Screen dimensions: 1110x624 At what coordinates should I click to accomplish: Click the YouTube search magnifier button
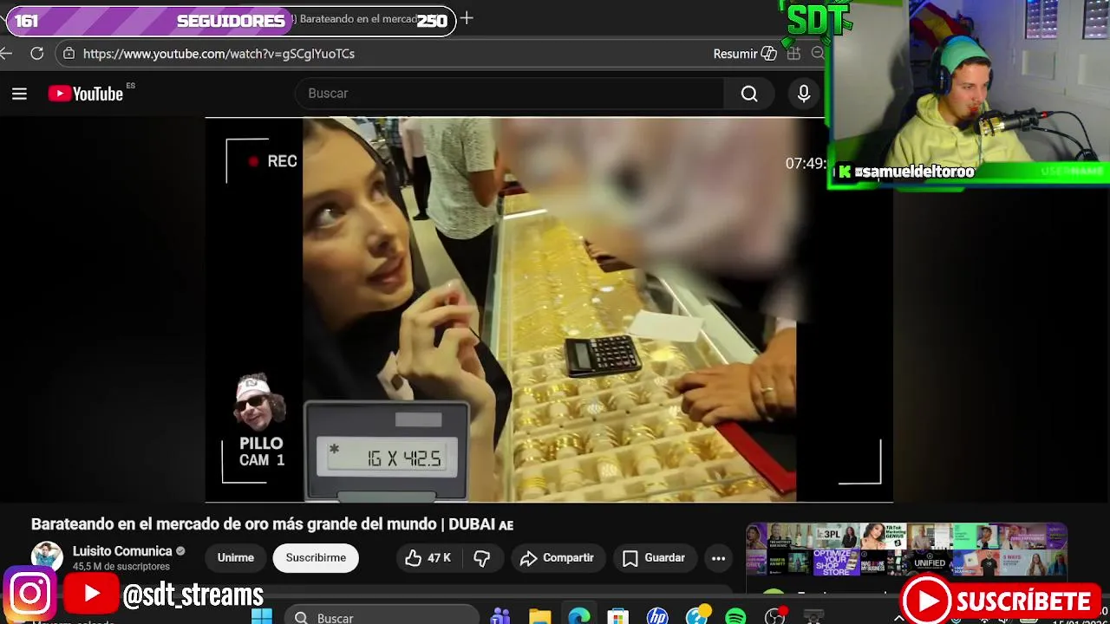click(749, 94)
